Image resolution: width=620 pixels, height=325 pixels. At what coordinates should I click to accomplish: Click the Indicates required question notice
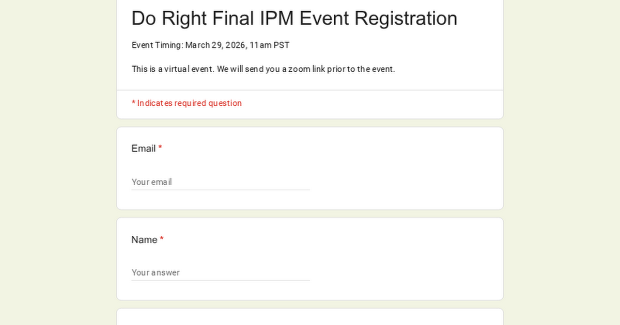pyautogui.click(x=187, y=103)
